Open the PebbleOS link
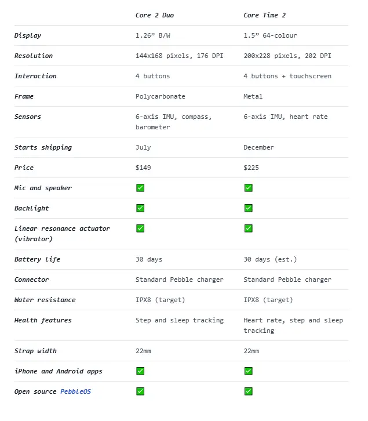The image size is (368, 421). [x=75, y=391]
